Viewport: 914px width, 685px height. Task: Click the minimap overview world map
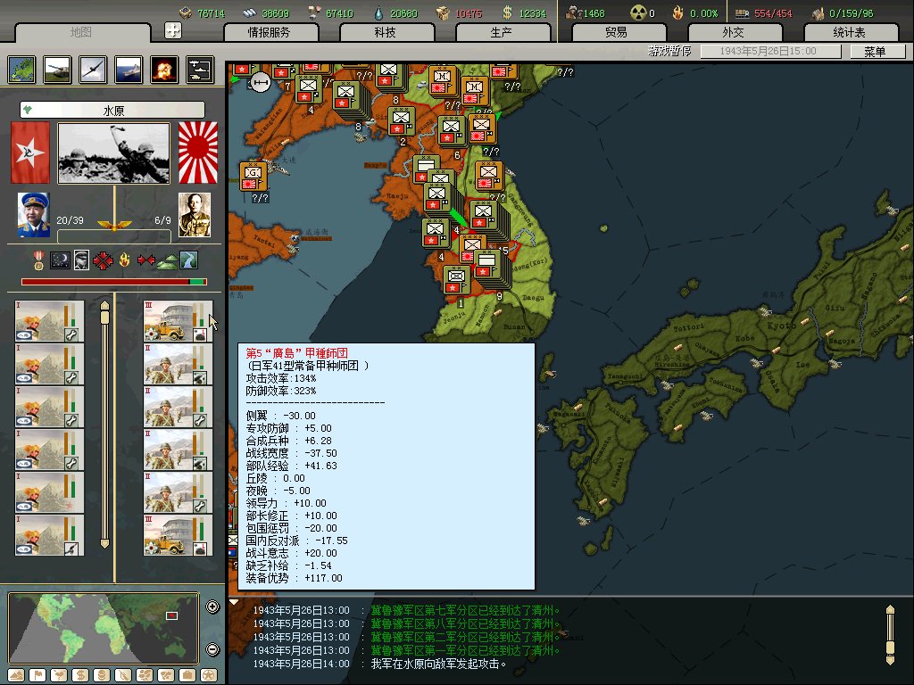coord(104,628)
